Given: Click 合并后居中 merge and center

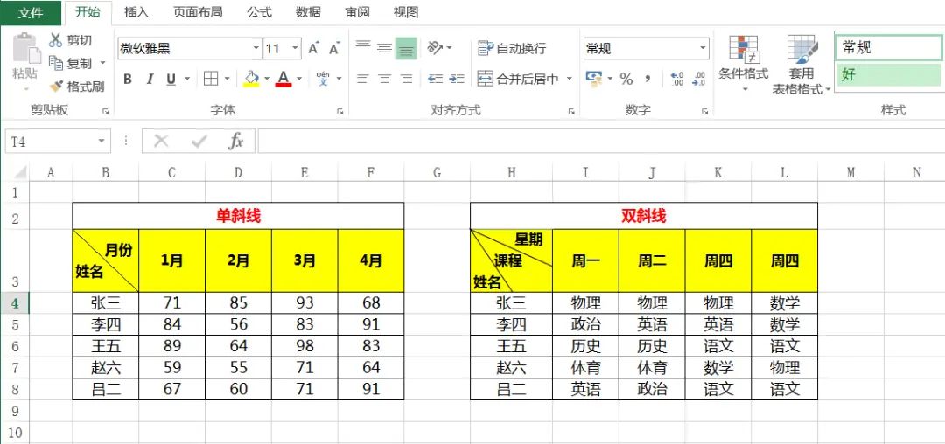Looking at the screenshot, I should pyautogui.click(x=518, y=79).
